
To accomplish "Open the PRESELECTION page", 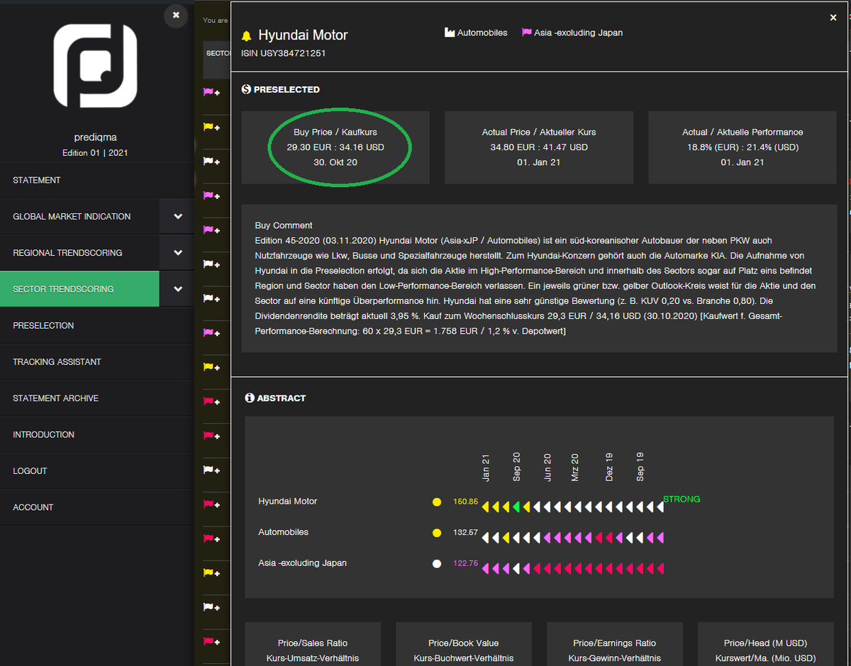I will [97, 325].
